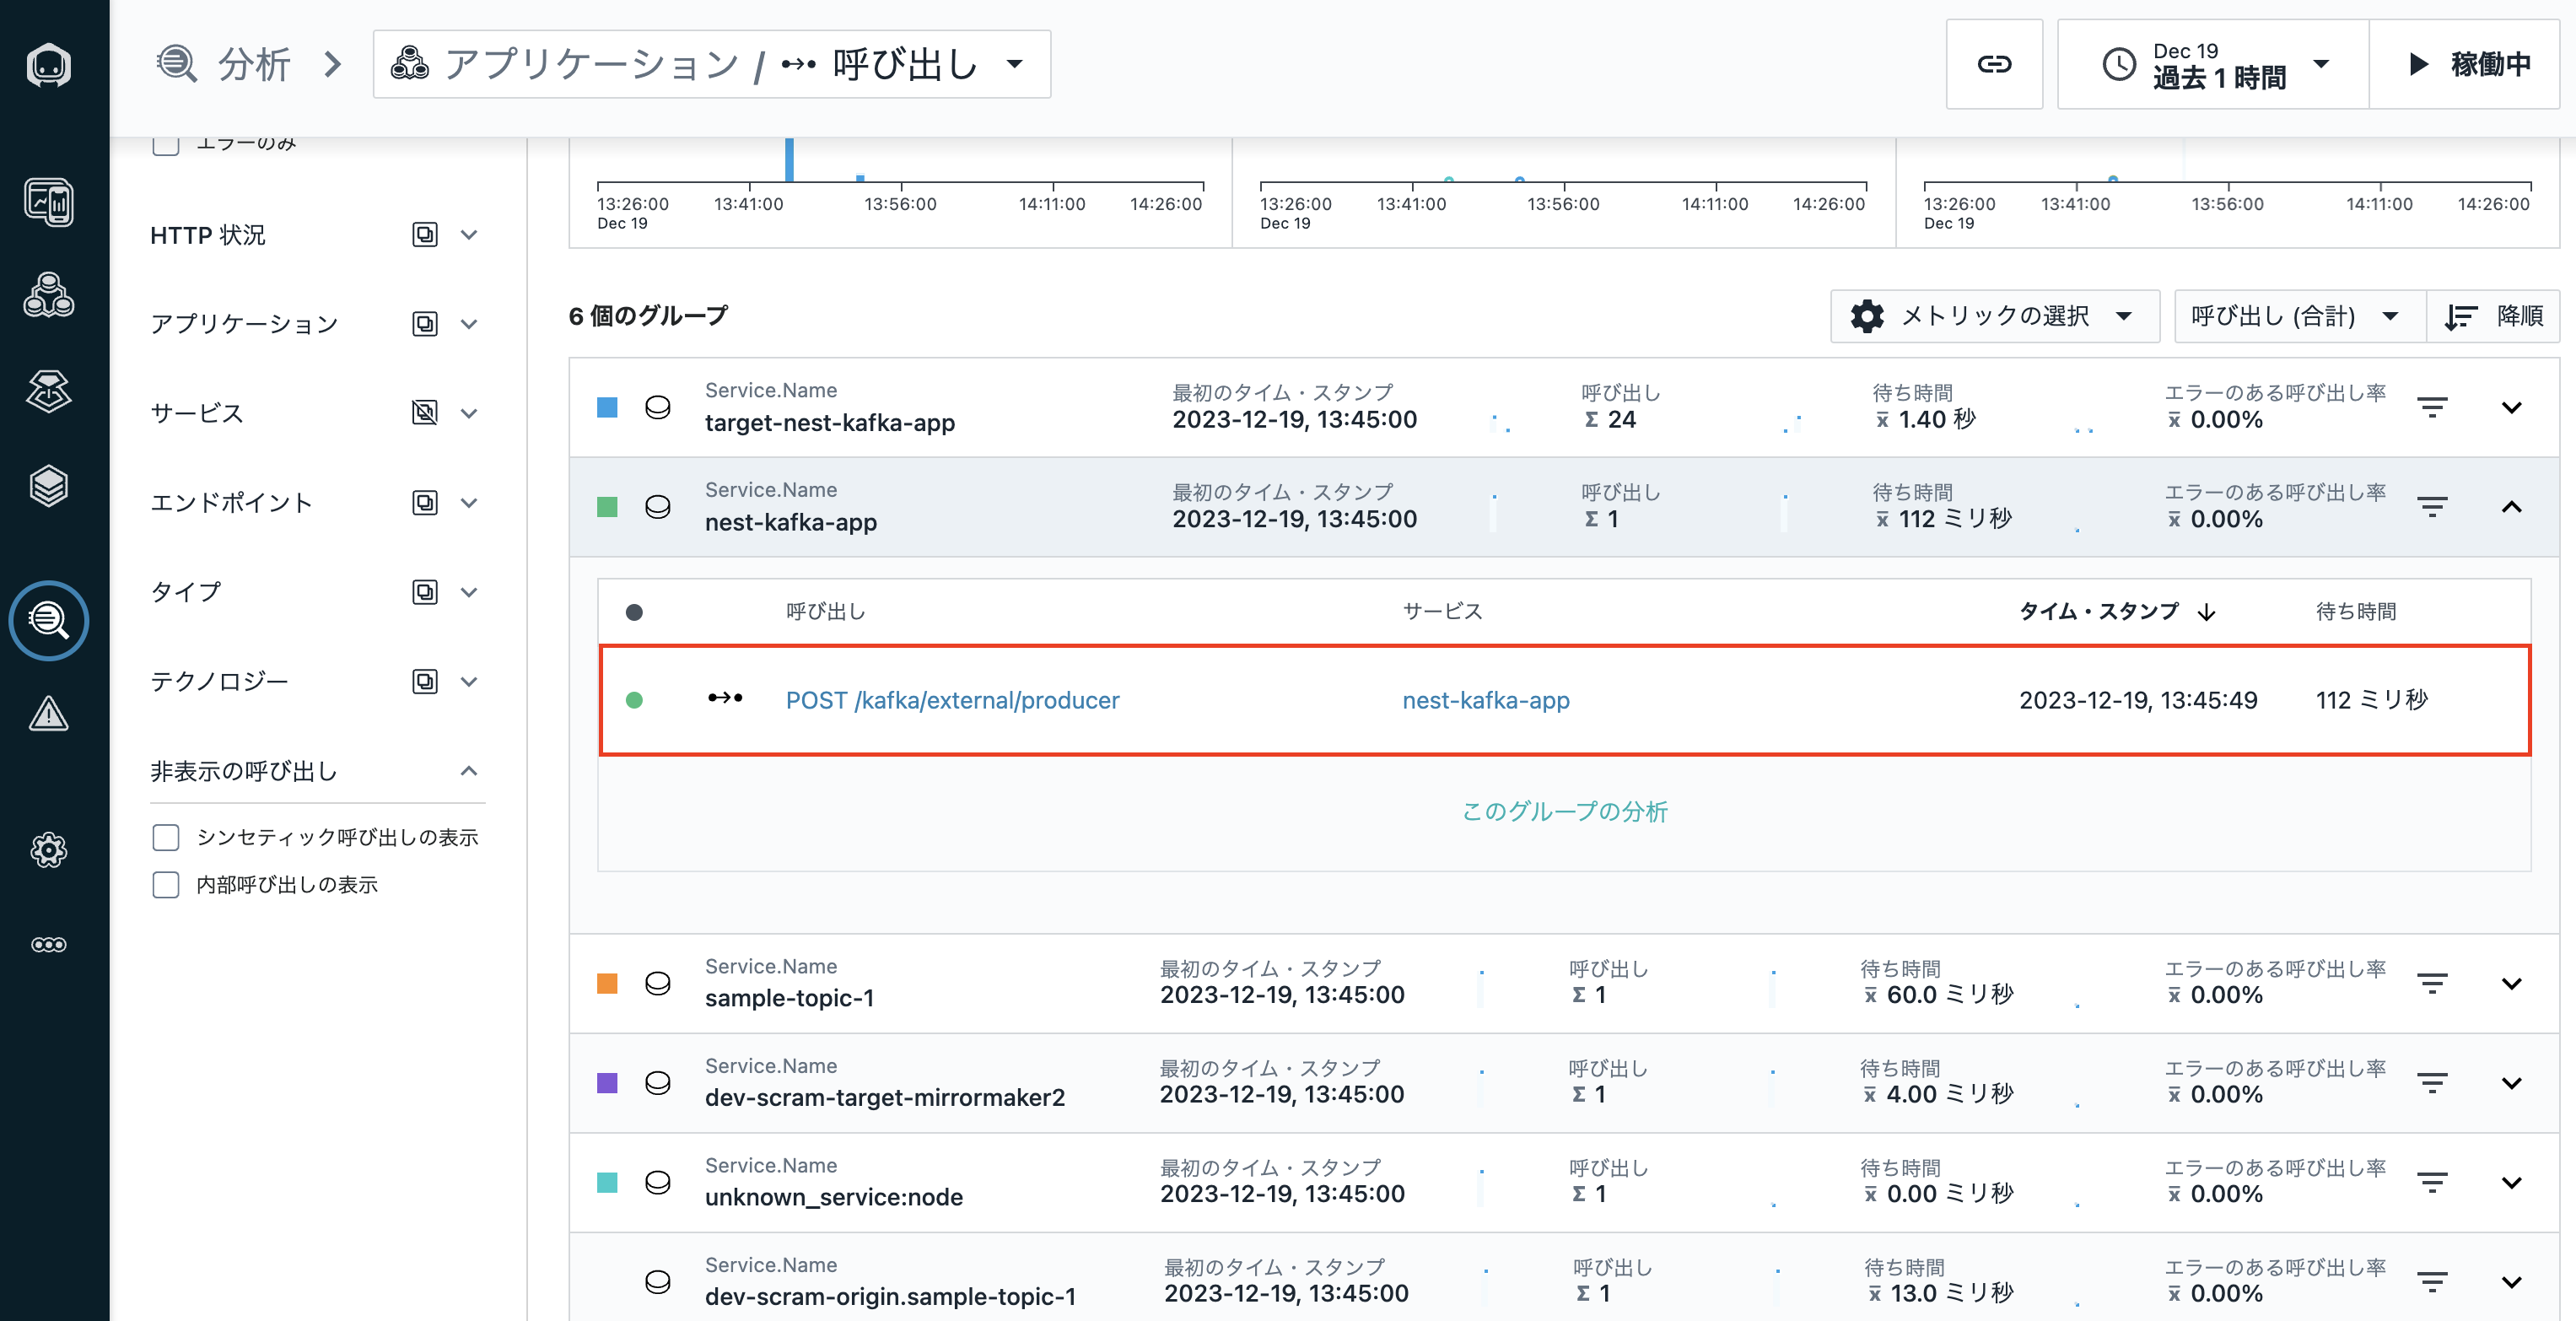Sort by タイム・スタンプ column header
Viewport: 2576px width, 1321px height.
coord(2098,611)
